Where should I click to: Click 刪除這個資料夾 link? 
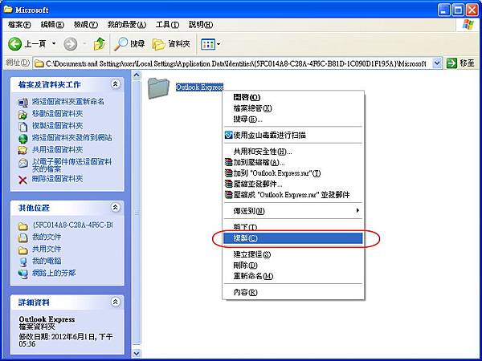[x=58, y=178]
